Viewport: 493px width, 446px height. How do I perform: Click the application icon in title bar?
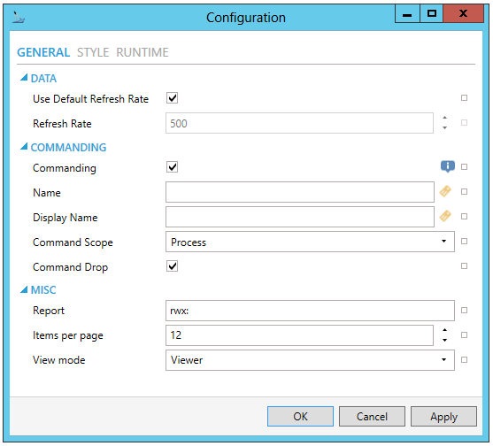click(19, 18)
